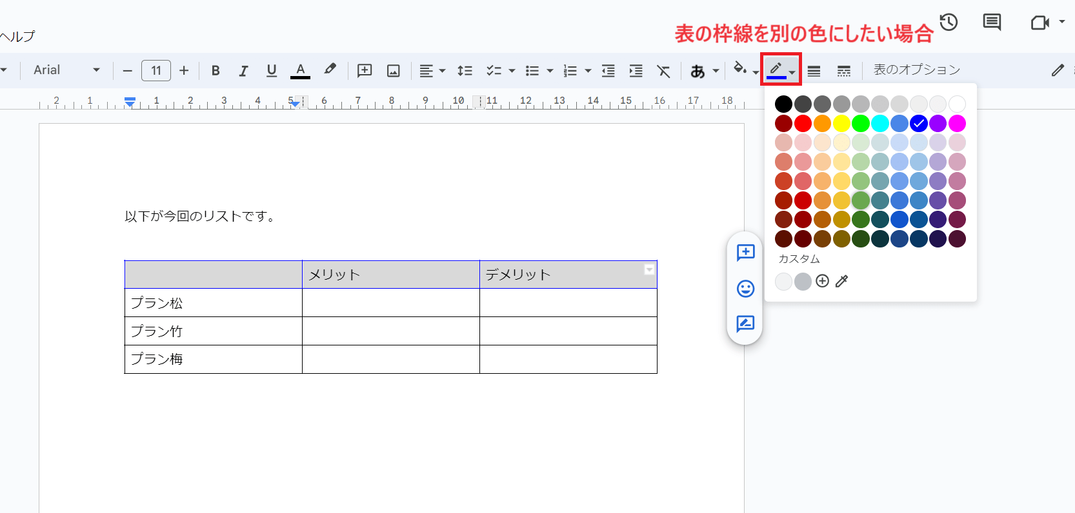Toggle bold formatting
The height and width of the screenshot is (513, 1075).
coord(216,70)
